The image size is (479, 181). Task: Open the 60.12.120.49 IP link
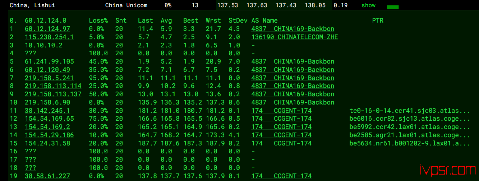(47, 70)
